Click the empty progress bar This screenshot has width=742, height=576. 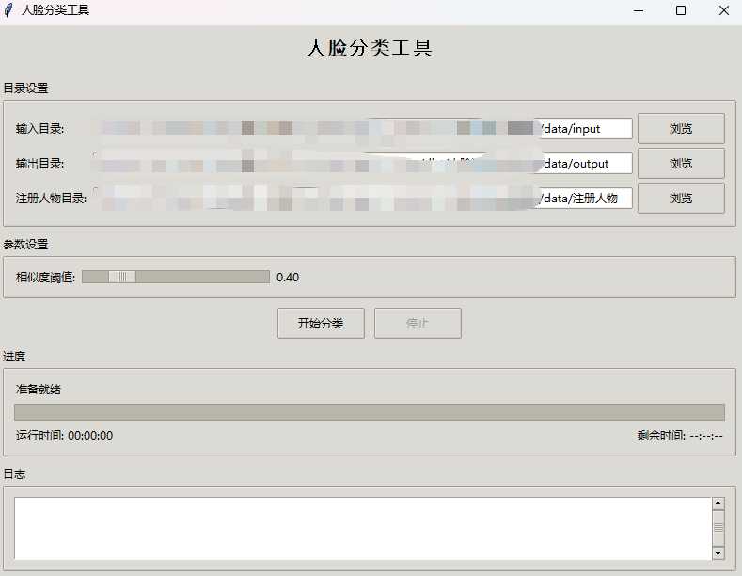(369, 412)
